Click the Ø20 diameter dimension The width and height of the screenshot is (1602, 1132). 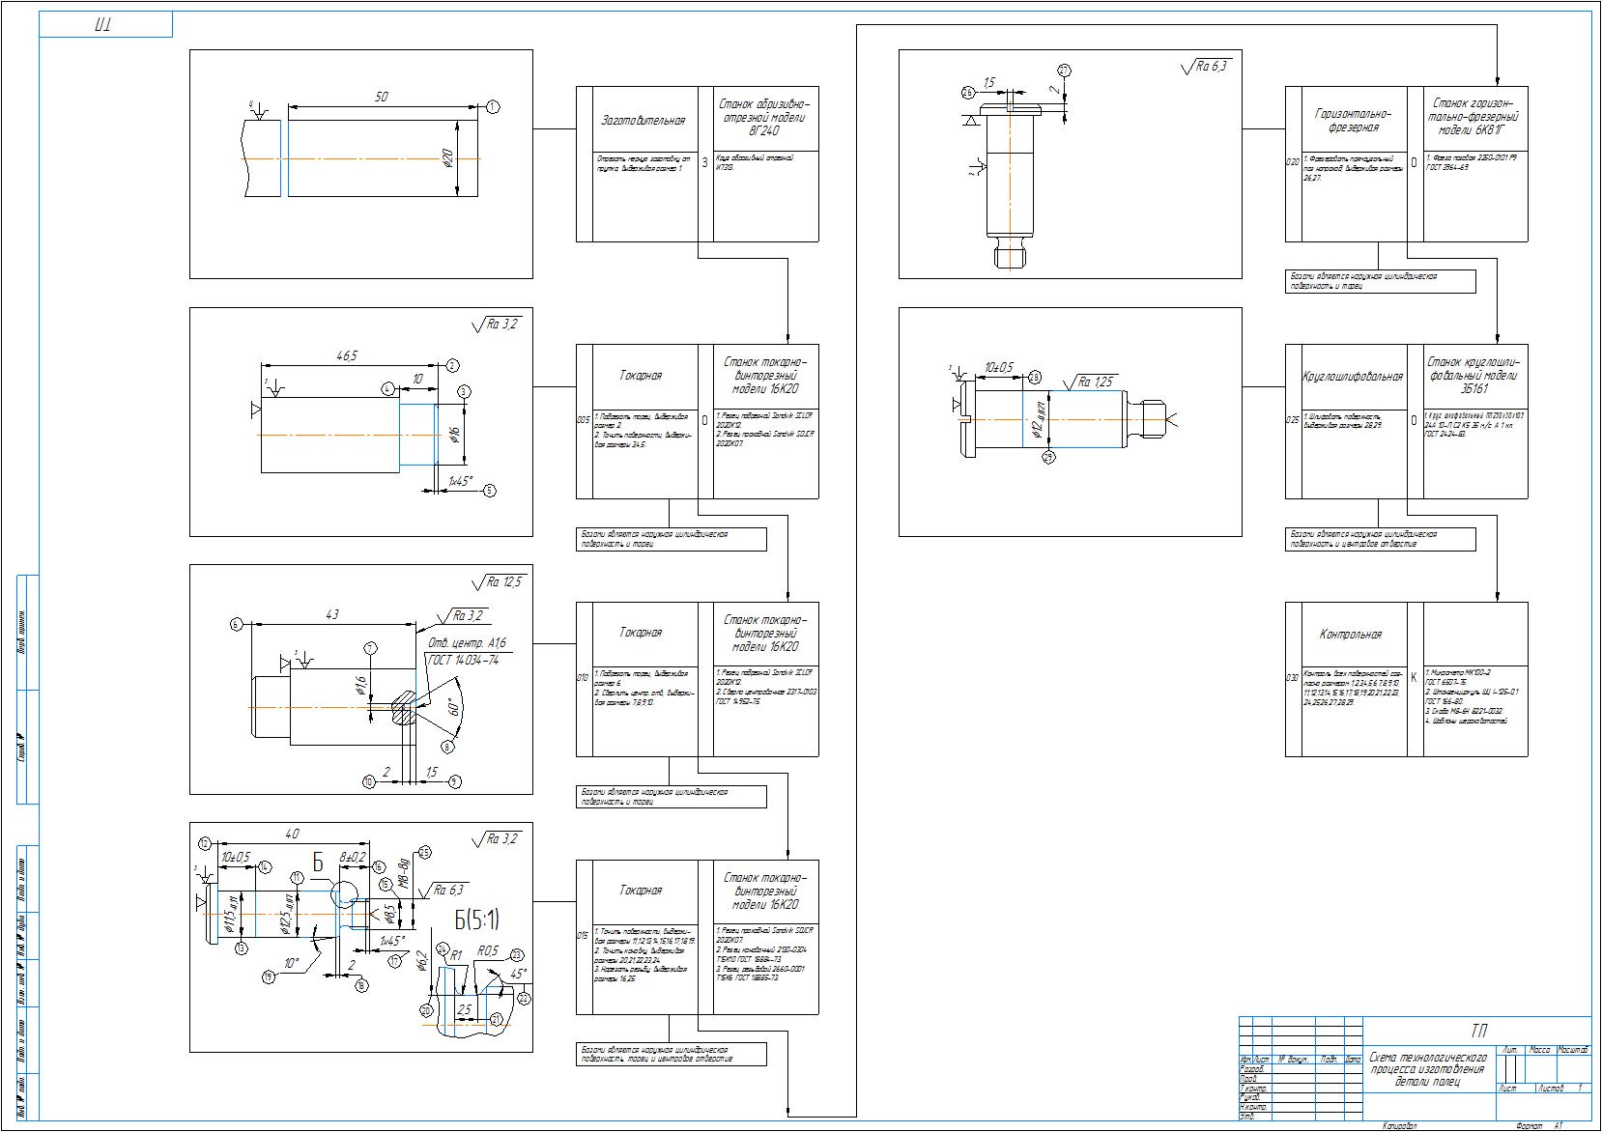(x=447, y=158)
